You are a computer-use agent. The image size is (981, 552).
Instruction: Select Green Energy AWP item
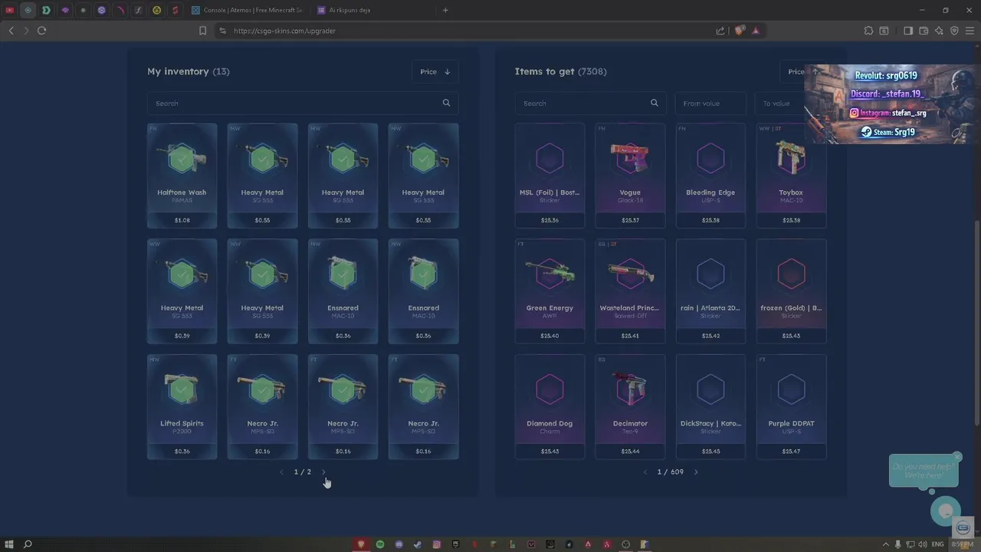(550, 291)
